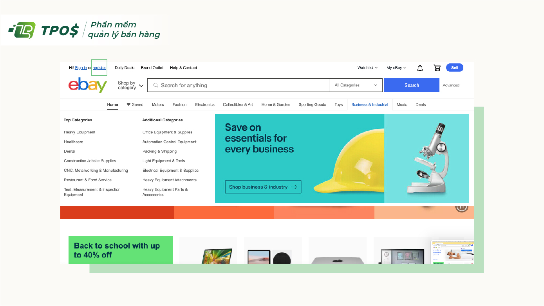
Task: Open the Toys menu
Action: pos(339,104)
